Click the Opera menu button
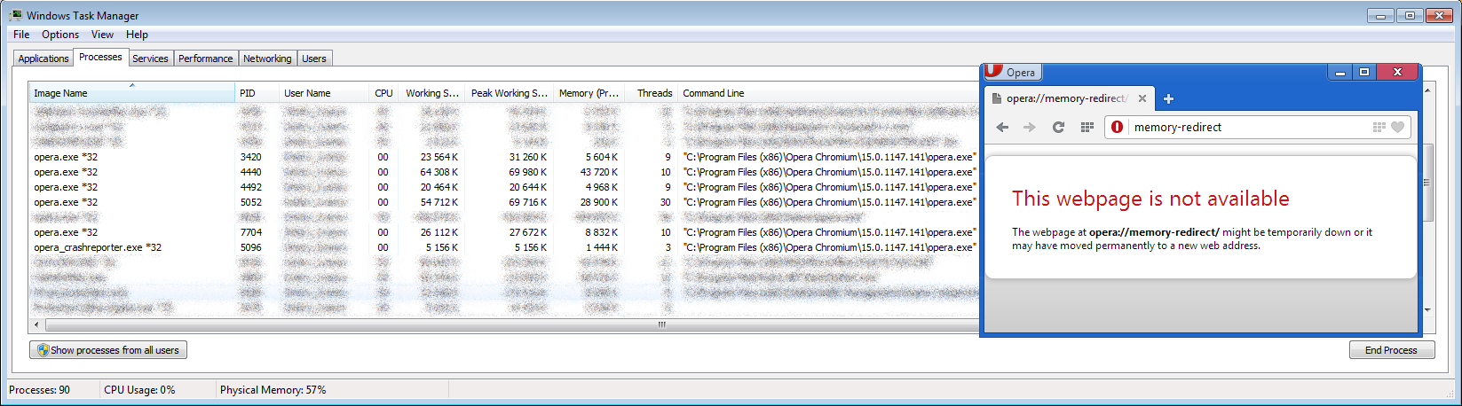The height and width of the screenshot is (406, 1462). pos(1012,73)
